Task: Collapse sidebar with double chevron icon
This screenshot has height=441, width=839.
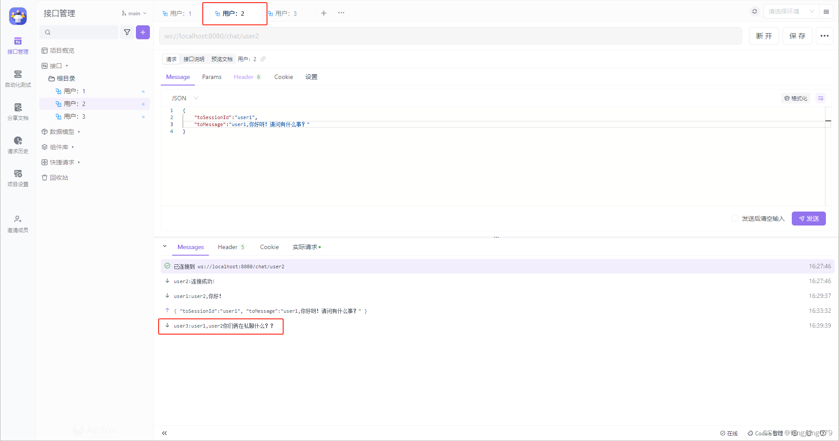Action: (x=164, y=433)
